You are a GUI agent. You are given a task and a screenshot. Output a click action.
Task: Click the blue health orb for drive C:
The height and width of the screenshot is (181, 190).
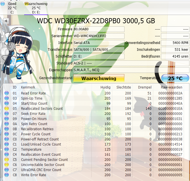pyautogui.click(x=3, y=4)
